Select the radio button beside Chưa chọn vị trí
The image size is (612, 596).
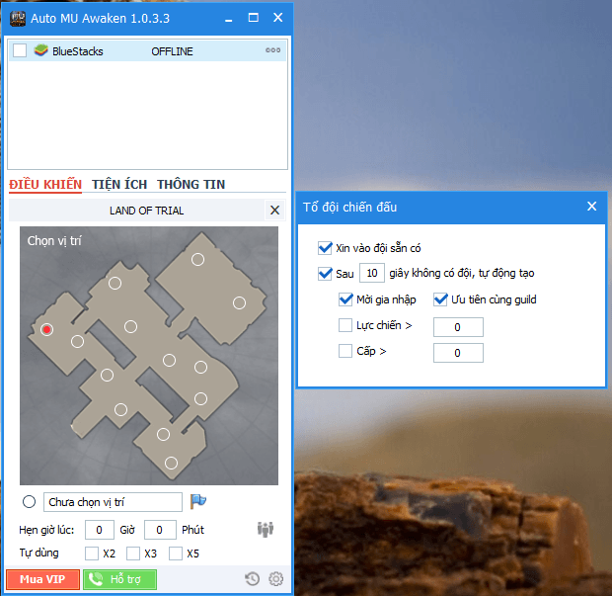pyautogui.click(x=29, y=502)
